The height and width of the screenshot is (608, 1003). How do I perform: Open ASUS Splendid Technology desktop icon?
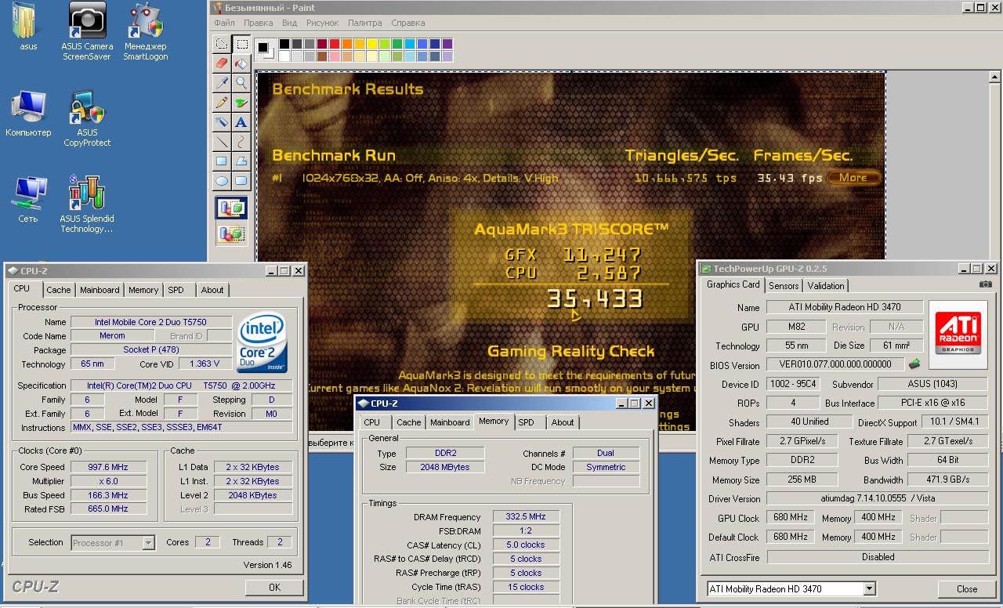87,204
